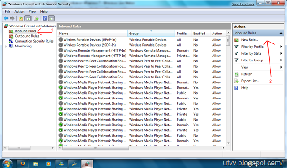Open the Filter by Group submenu arrow
The image size is (287, 168).
pyautogui.click(x=281, y=60)
